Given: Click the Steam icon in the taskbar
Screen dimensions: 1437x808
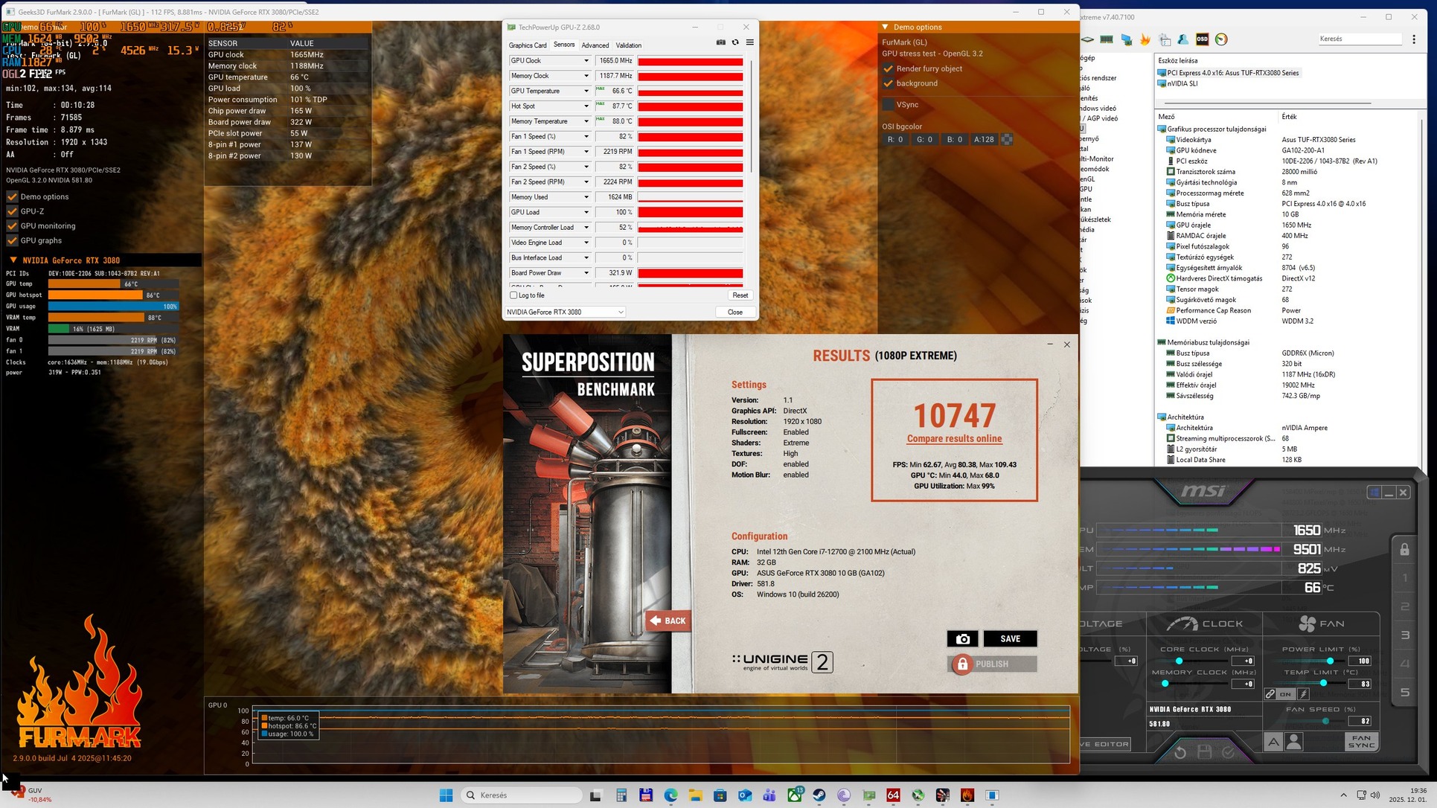Looking at the screenshot, I should point(819,795).
